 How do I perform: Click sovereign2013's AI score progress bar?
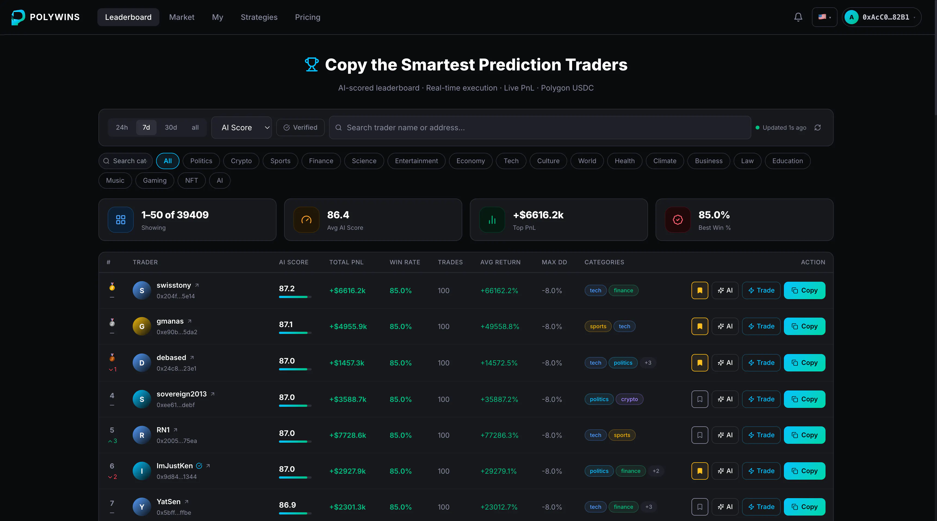pyautogui.click(x=295, y=406)
